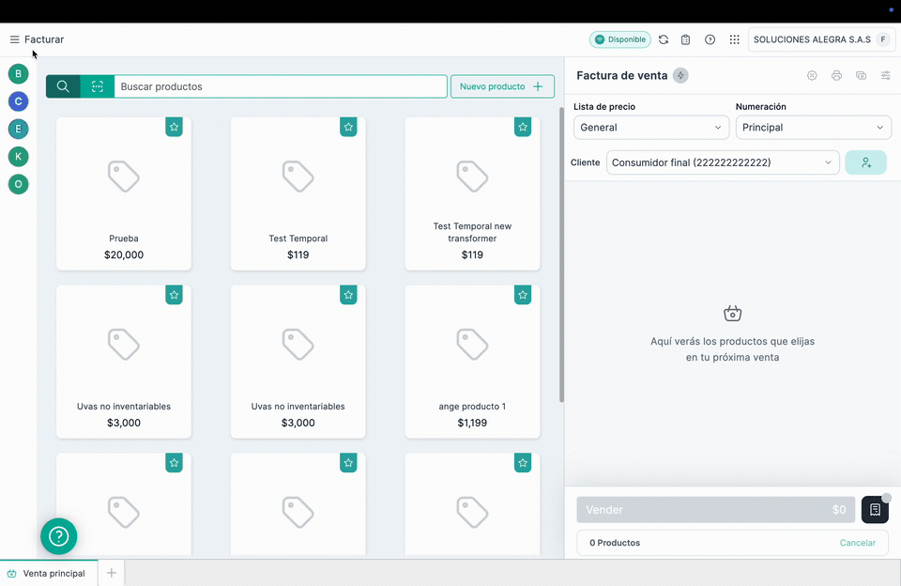Click the product list vertical scrollbar
This screenshot has width=901, height=586.
[561, 254]
